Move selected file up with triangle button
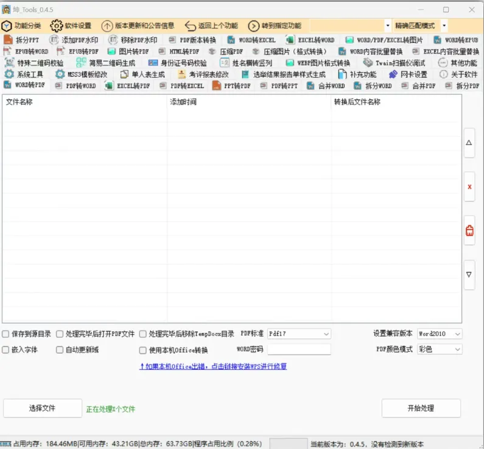 [x=469, y=143]
